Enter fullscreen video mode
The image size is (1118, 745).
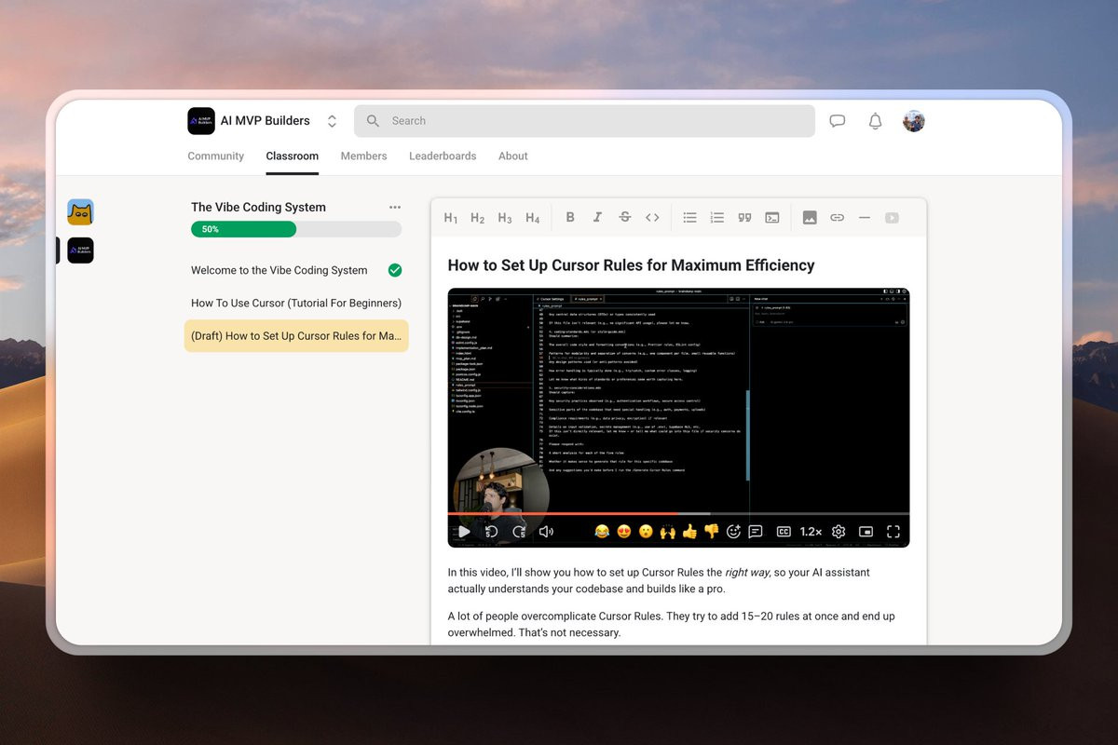(x=893, y=532)
